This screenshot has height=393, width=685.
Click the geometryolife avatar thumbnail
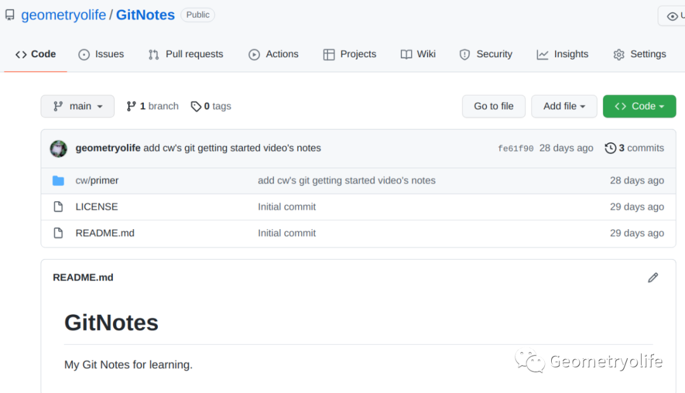point(58,149)
